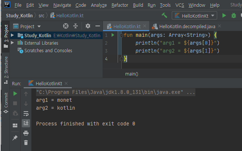This screenshot has height=151, width=242.
Task: Hide the Project tool window
Action: [98, 26]
